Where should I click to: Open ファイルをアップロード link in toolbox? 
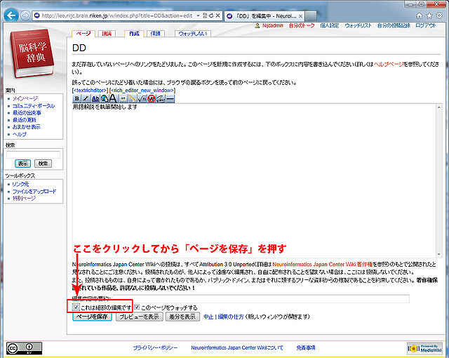[x=34, y=191]
